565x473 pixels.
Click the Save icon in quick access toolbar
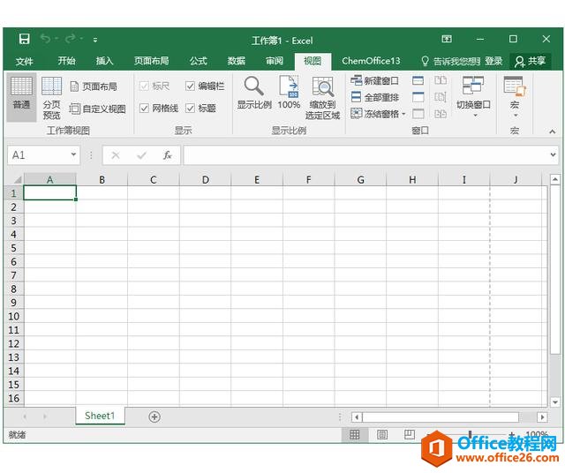tap(24, 39)
